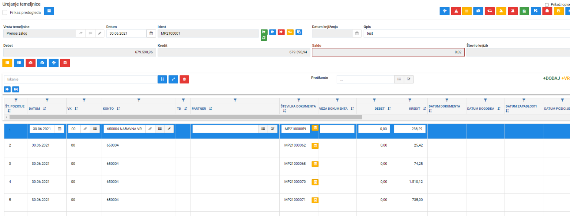The height and width of the screenshot is (223, 570).
Task: Open calendar picker for Datum knjiženja
Action: pyautogui.click(x=357, y=34)
